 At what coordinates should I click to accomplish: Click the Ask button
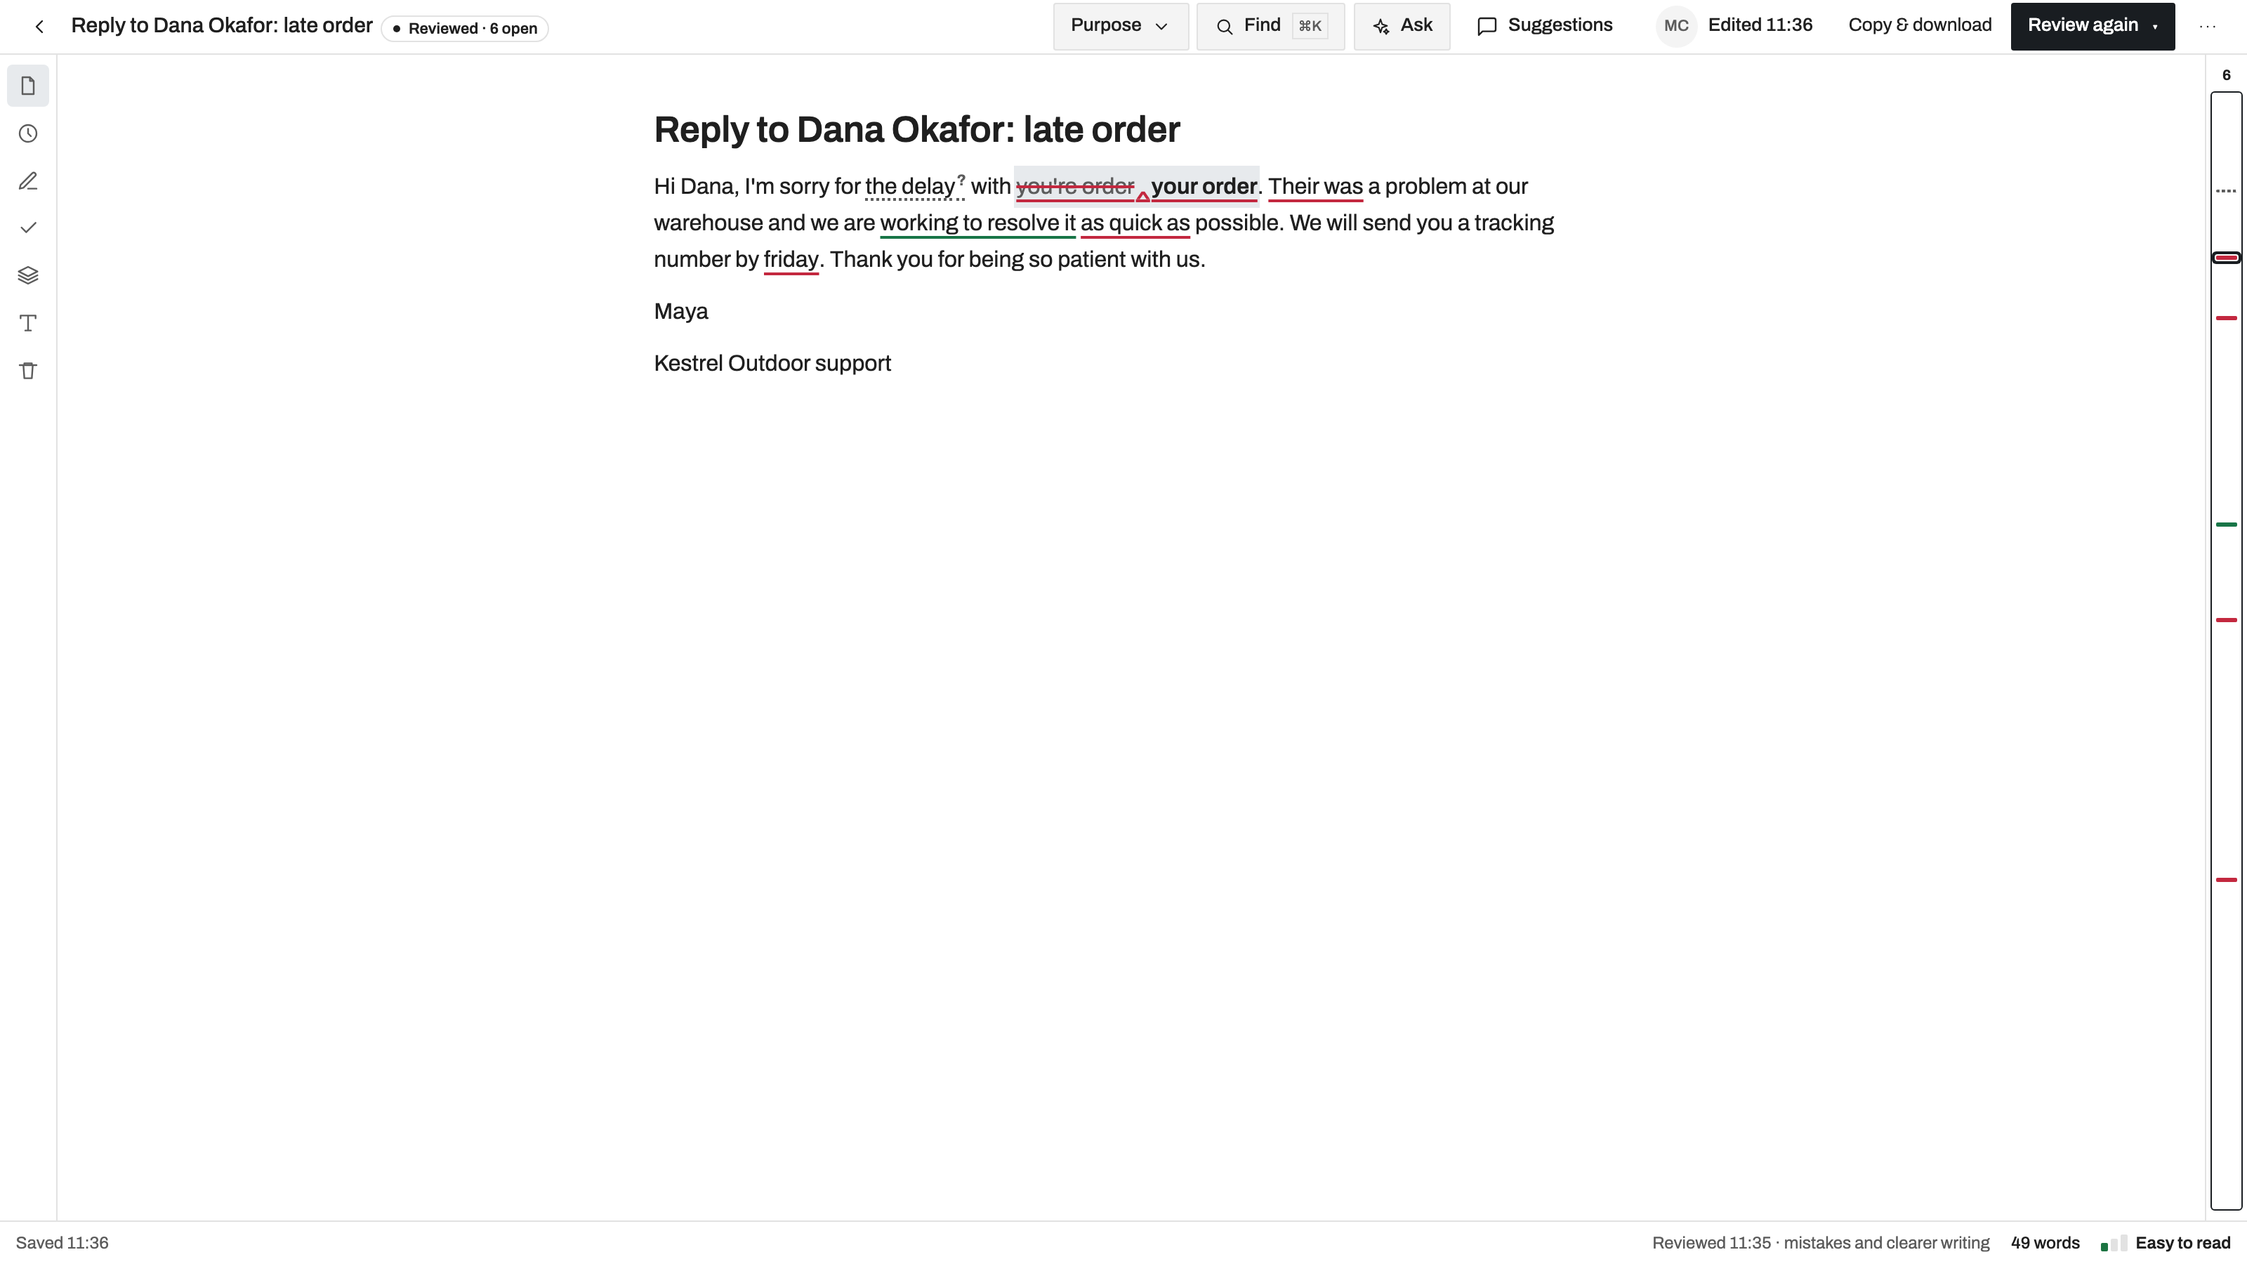point(1402,26)
